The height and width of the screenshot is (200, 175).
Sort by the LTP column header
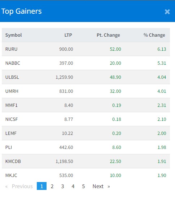click(x=68, y=35)
